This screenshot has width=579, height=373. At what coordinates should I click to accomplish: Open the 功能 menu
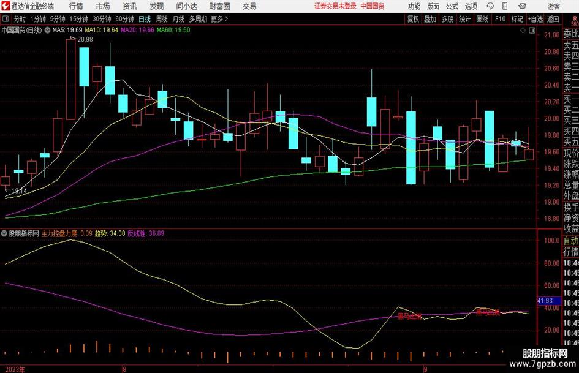[x=414, y=6]
